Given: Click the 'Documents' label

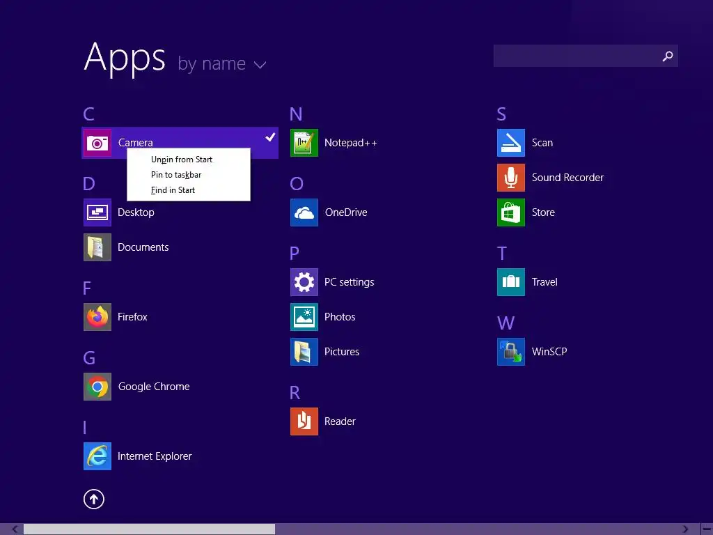Looking at the screenshot, I should 143,247.
